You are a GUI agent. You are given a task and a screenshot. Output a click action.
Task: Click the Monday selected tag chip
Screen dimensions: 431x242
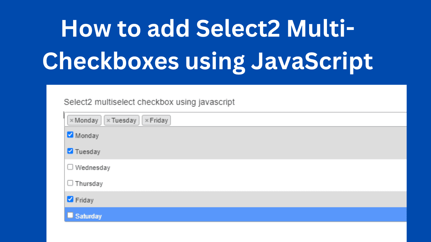[x=84, y=120]
